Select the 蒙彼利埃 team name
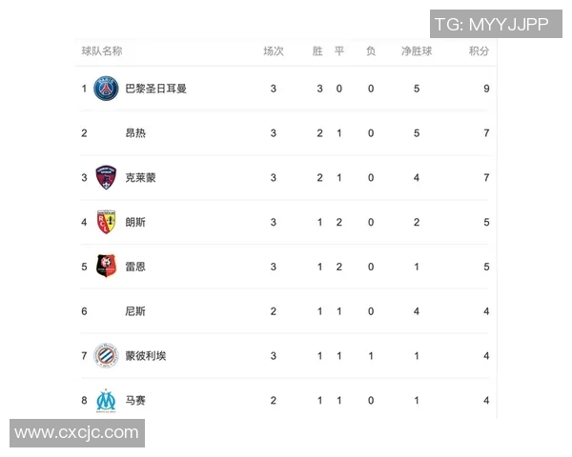This screenshot has width=572, height=457. (146, 356)
